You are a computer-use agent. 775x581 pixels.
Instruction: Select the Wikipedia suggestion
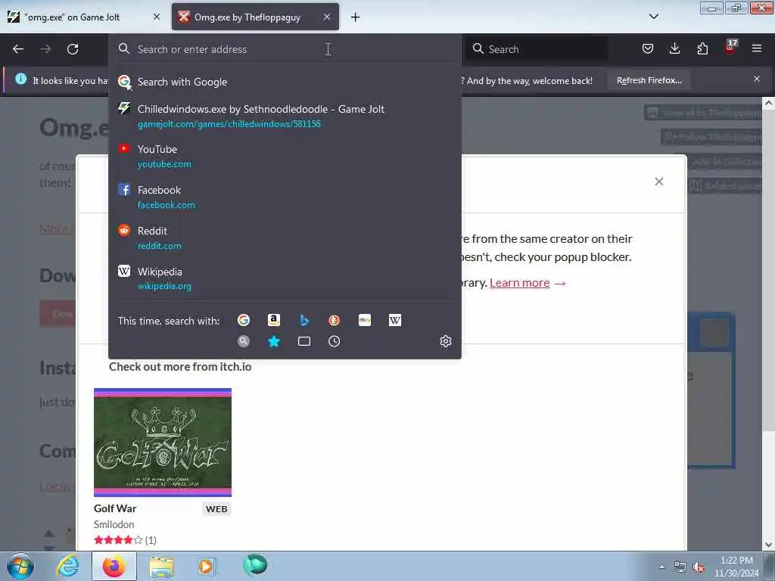click(285, 278)
